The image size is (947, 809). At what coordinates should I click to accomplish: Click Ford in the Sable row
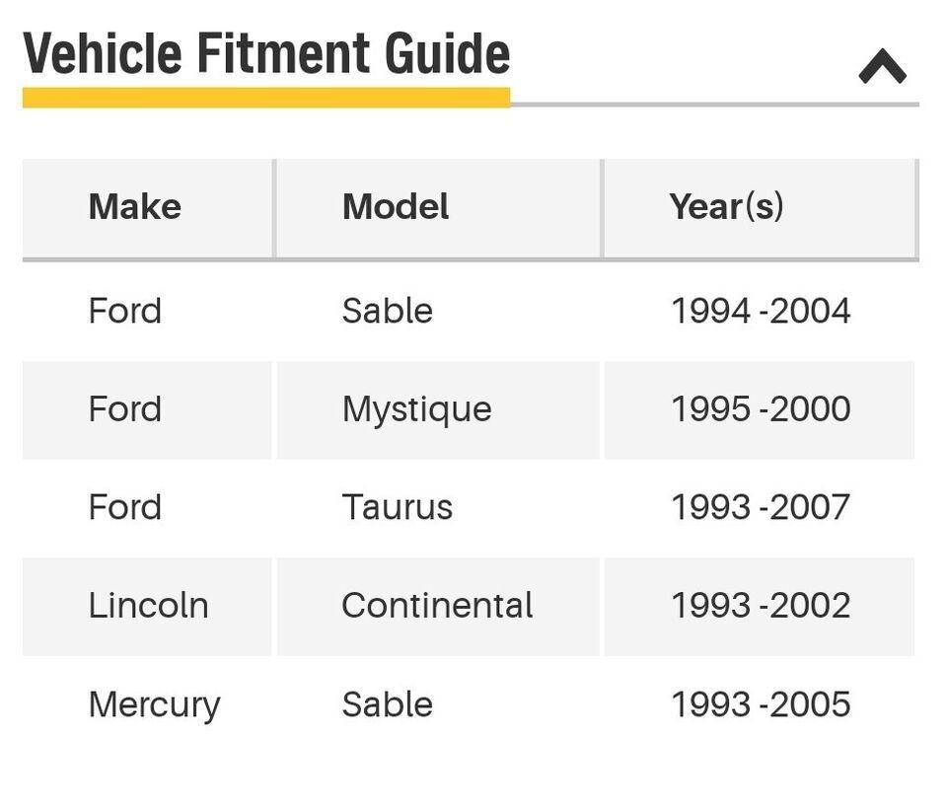click(x=125, y=311)
